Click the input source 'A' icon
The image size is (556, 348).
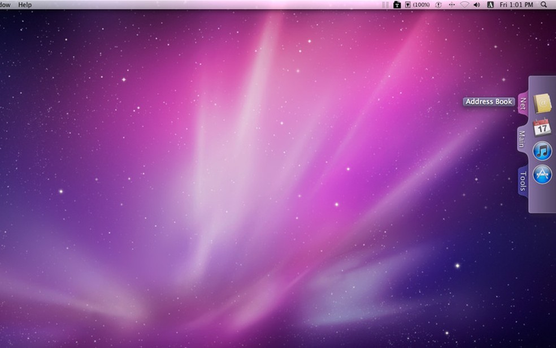(x=490, y=5)
